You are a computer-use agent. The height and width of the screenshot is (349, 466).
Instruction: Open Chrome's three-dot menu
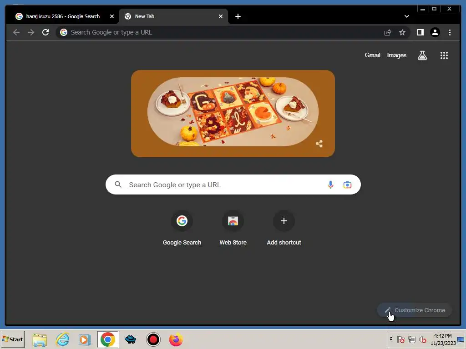[x=450, y=32]
